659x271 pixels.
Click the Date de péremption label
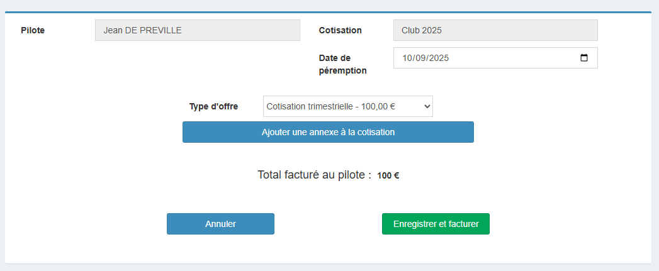pyautogui.click(x=342, y=64)
